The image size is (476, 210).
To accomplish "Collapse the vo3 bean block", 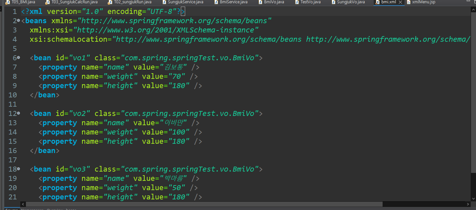I will click(19, 169).
